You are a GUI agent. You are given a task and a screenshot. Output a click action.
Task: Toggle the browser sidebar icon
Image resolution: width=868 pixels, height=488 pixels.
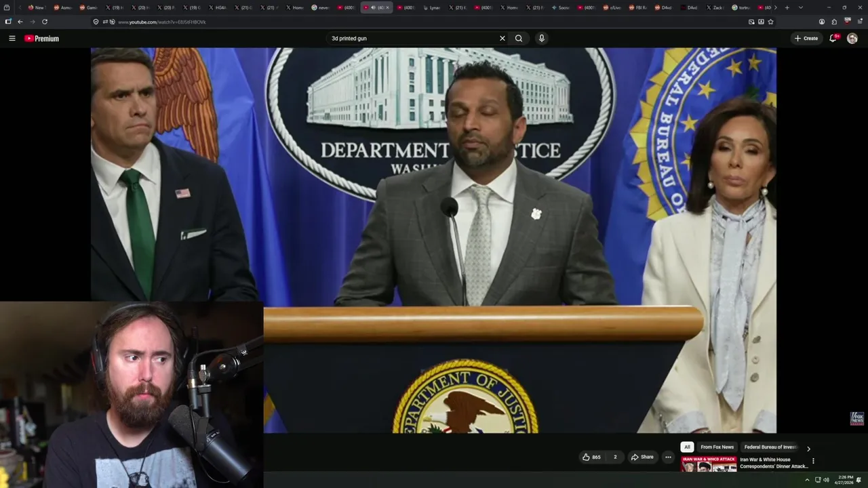coord(8,22)
